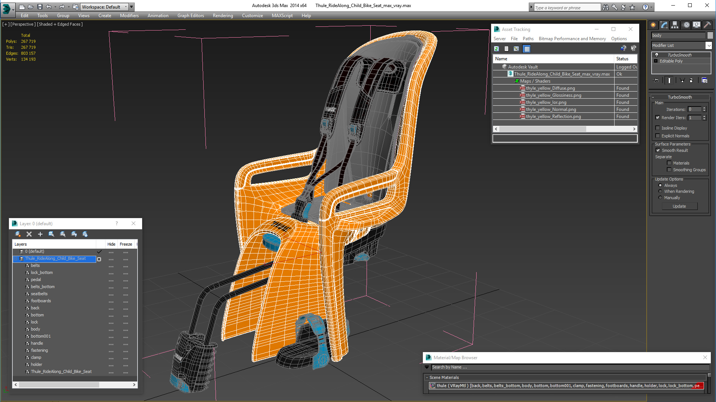Switch to the Motion panel tab

[686, 25]
